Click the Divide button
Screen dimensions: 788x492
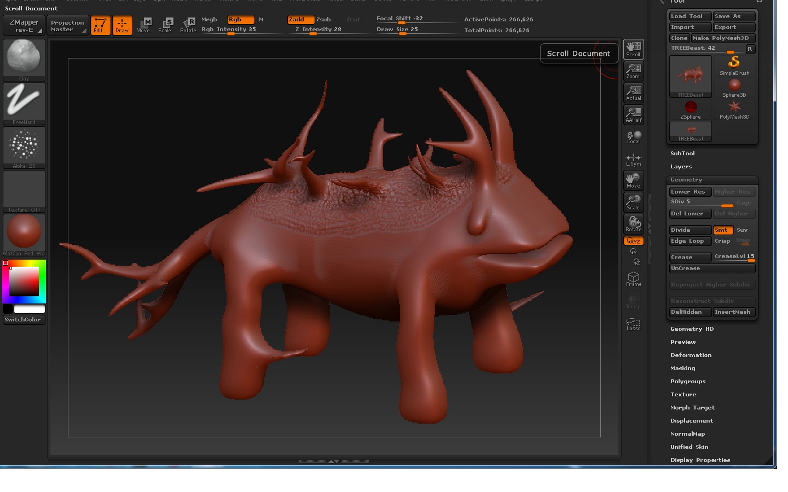691,230
